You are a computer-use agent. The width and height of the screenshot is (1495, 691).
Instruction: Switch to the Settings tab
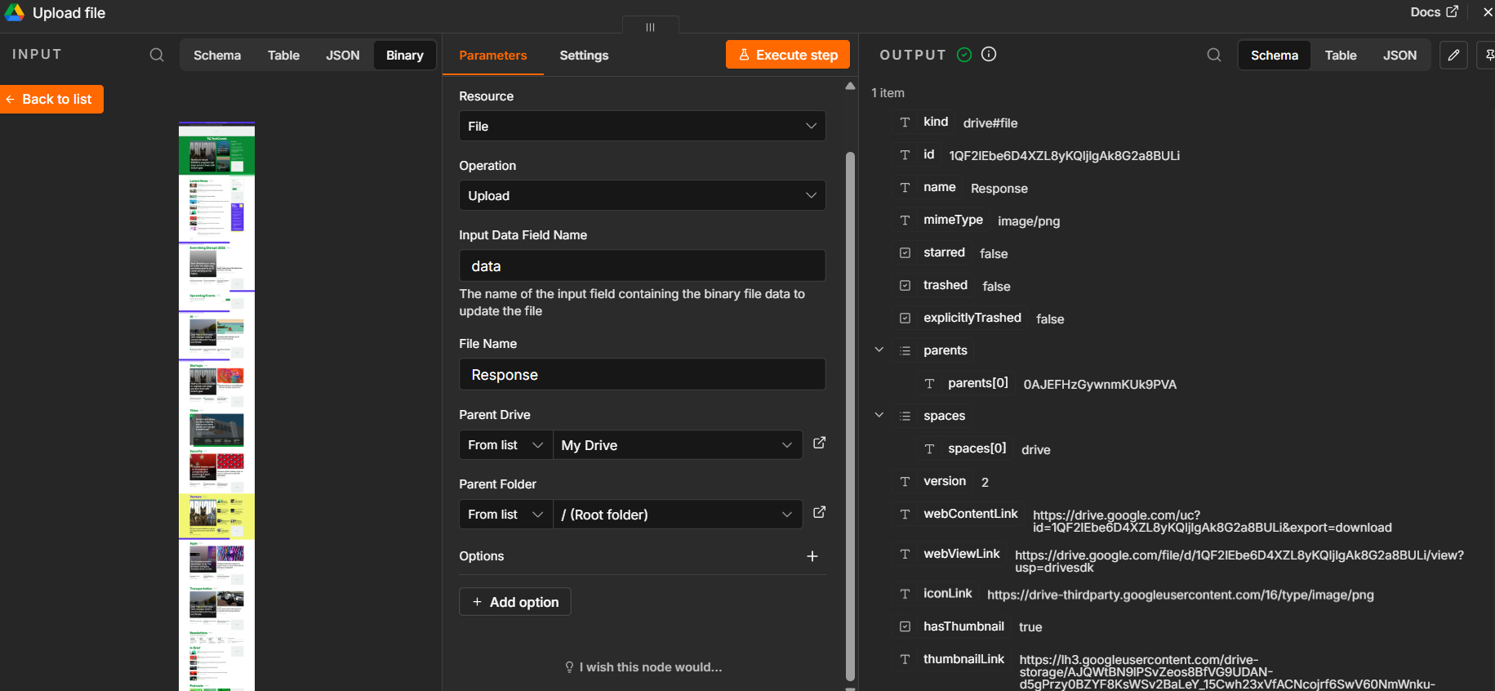point(584,55)
